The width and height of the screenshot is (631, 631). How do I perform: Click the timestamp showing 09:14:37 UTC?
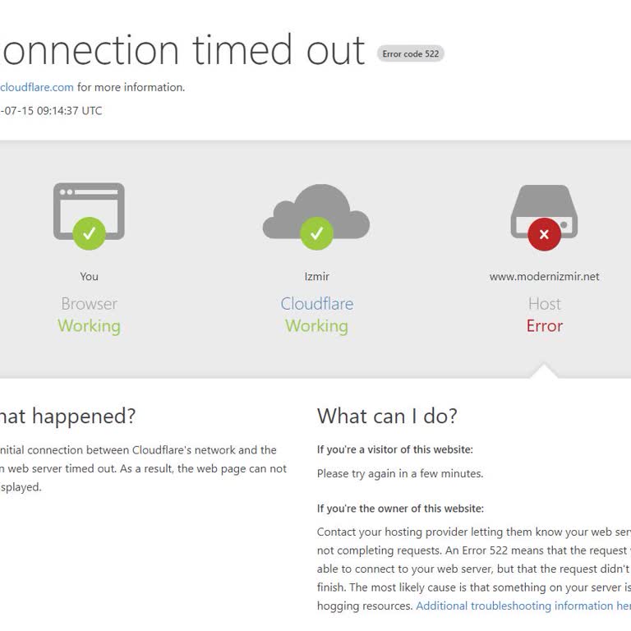(52, 111)
